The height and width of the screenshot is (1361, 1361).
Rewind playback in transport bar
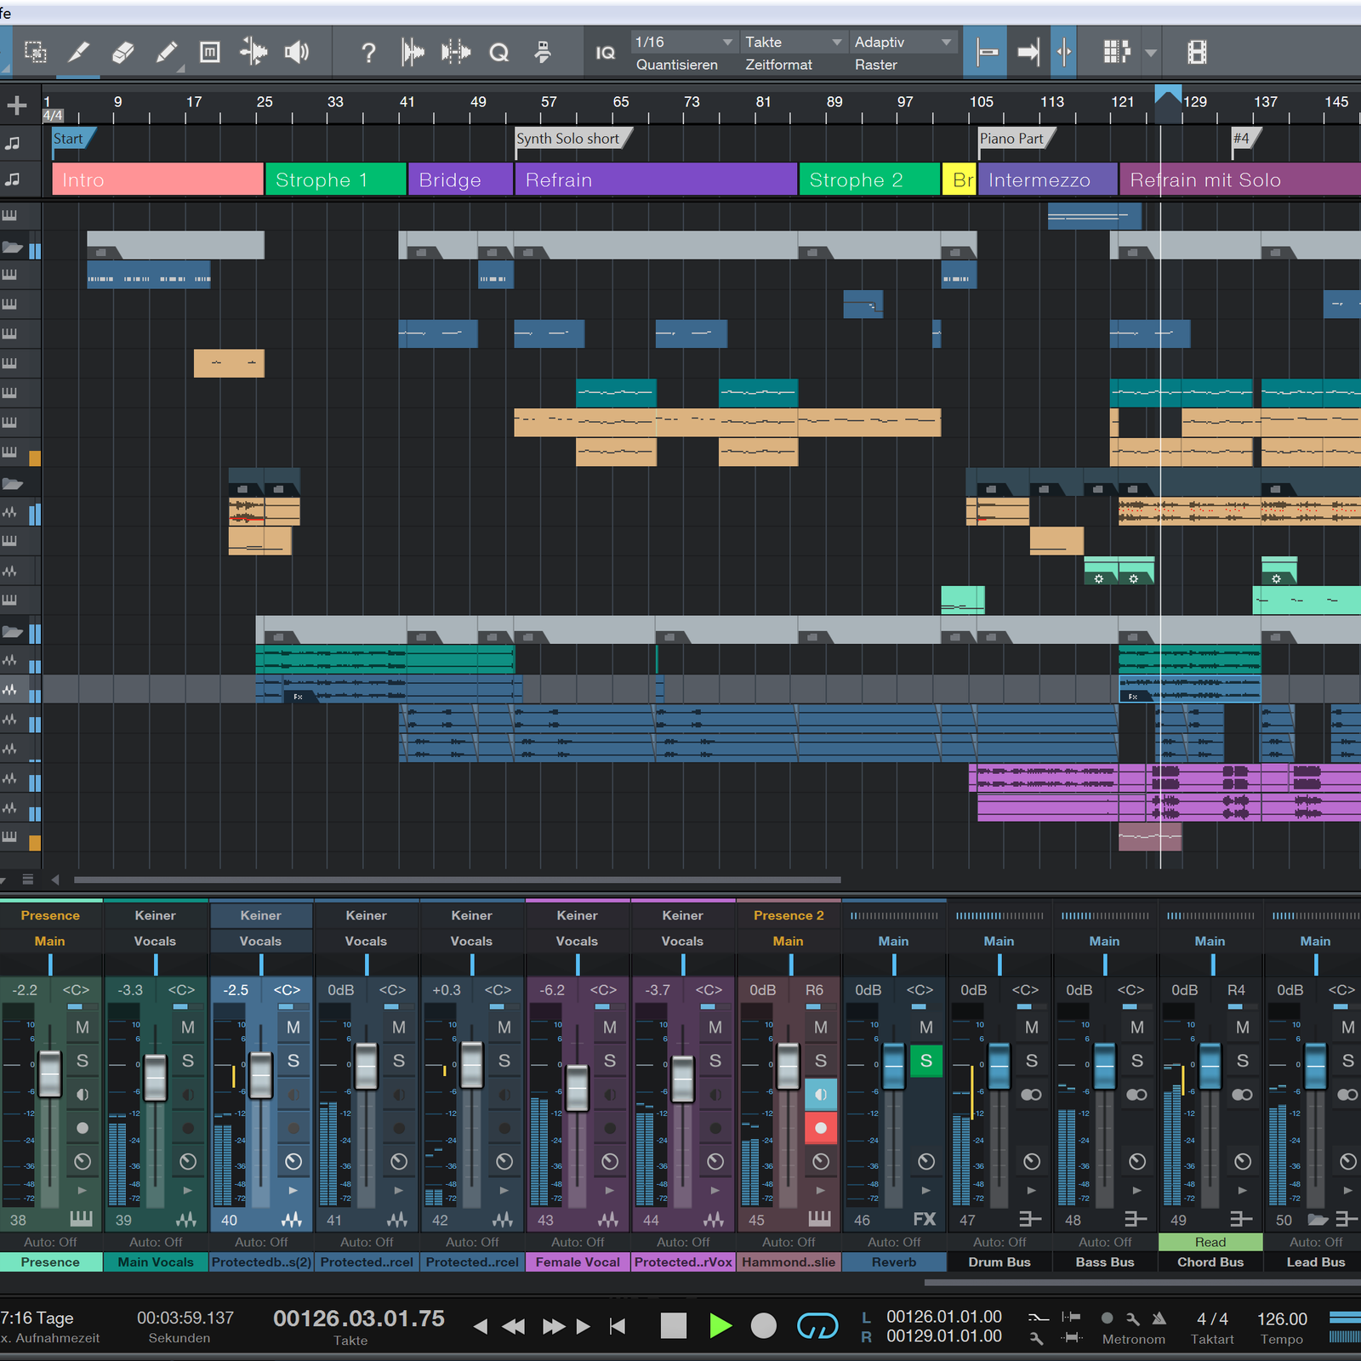[513, 1326]
